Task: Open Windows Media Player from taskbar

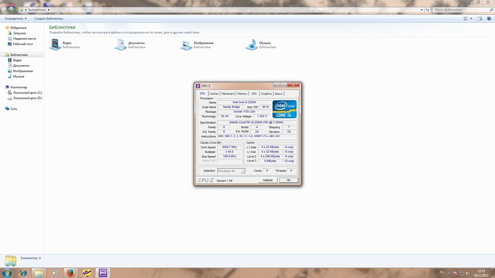Action: coord(54,273)
